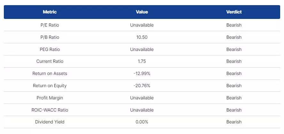Select the Bearish verdict for Dividend Yield
284x134 pixels.
coord(234,122)
